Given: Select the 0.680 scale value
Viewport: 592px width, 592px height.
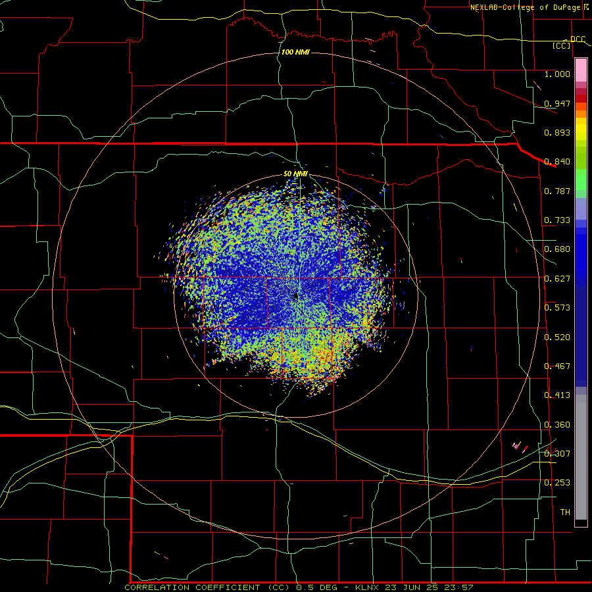Looking at the screenshot, I should tap(557, 249).
